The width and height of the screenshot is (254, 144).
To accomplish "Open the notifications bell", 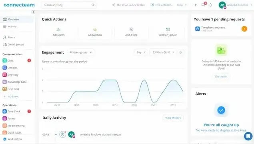I will (210, 5).
